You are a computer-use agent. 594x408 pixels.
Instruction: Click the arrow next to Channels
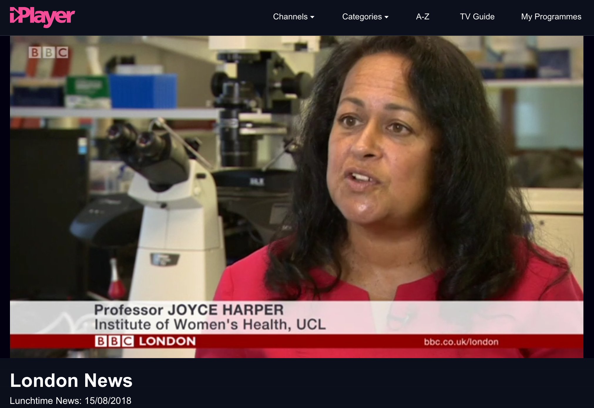pyautogui.click(x=312, y=17)
